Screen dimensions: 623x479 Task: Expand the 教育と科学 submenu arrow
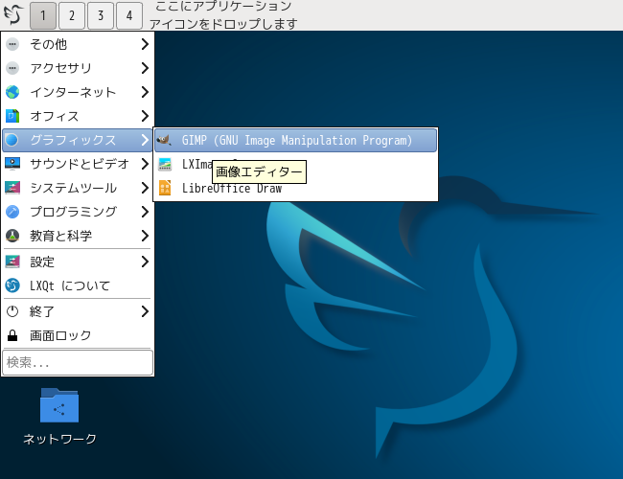(x=145, y=236)
